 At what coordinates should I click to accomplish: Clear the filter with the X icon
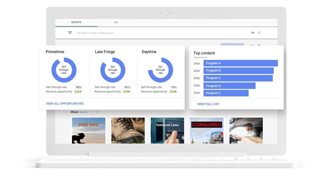pyautogui.click(x=259, y=33)
